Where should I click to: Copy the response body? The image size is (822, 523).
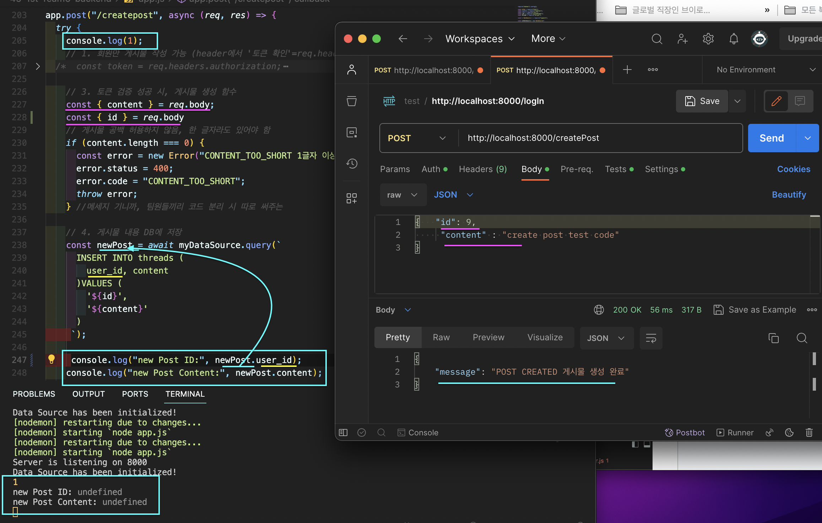(773, 338)
